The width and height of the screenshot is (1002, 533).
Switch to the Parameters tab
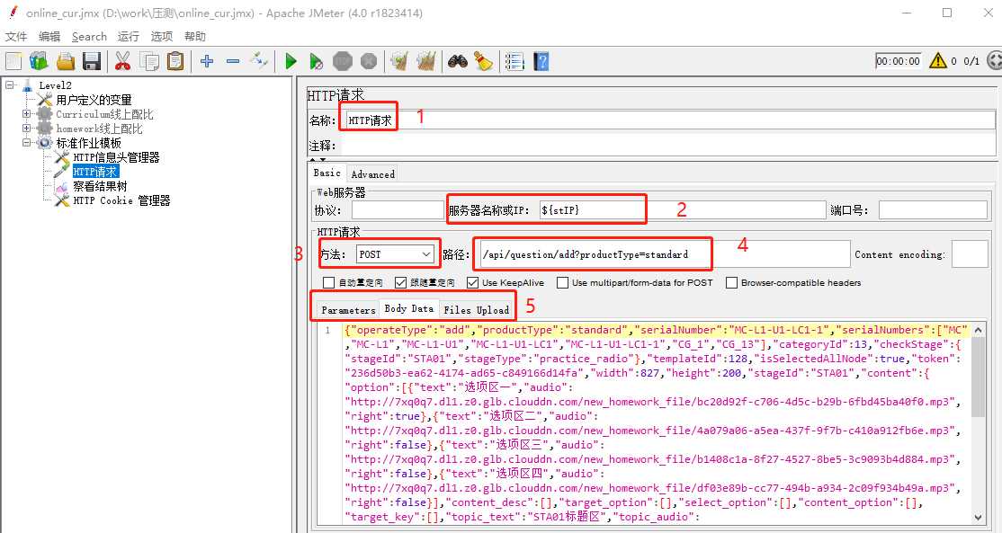[x=348, y=309]
